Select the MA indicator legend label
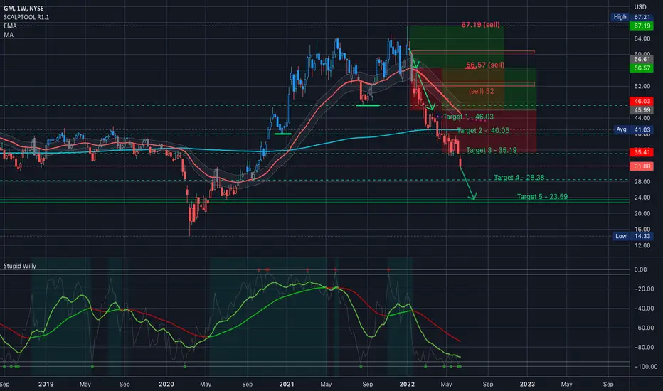Image resolution: width=663 pixels, height=391 pixels. 9,35
